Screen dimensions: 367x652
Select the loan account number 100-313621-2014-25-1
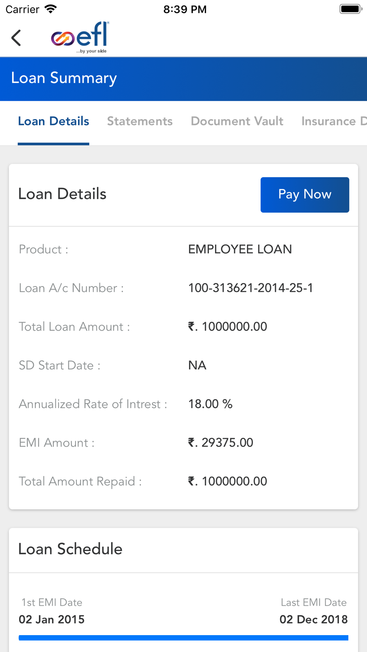coord(251,288)
